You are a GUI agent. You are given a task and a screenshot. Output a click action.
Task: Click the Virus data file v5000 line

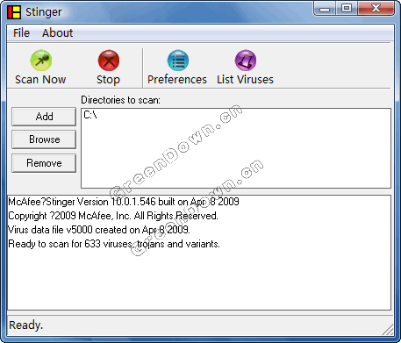tap(99, 230)
